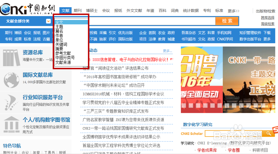Go to the 标准 tab at top
This screenshot has height=154, width=278.
click(219, 11)
